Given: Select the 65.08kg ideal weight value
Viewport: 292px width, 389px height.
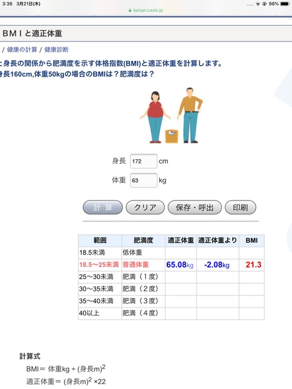Looking at the screenshot, I should point(180,265).
